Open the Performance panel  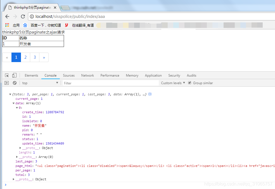point(110,75)
